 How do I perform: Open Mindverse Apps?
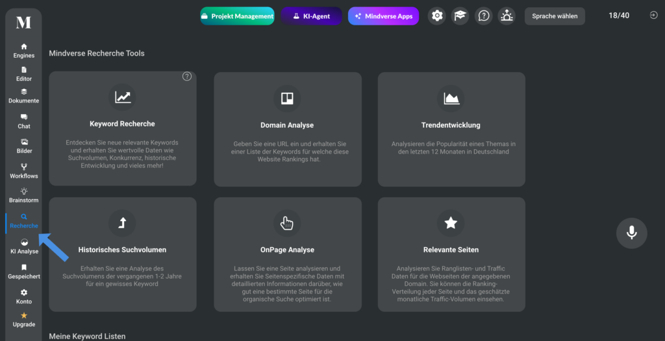(384, 16)
